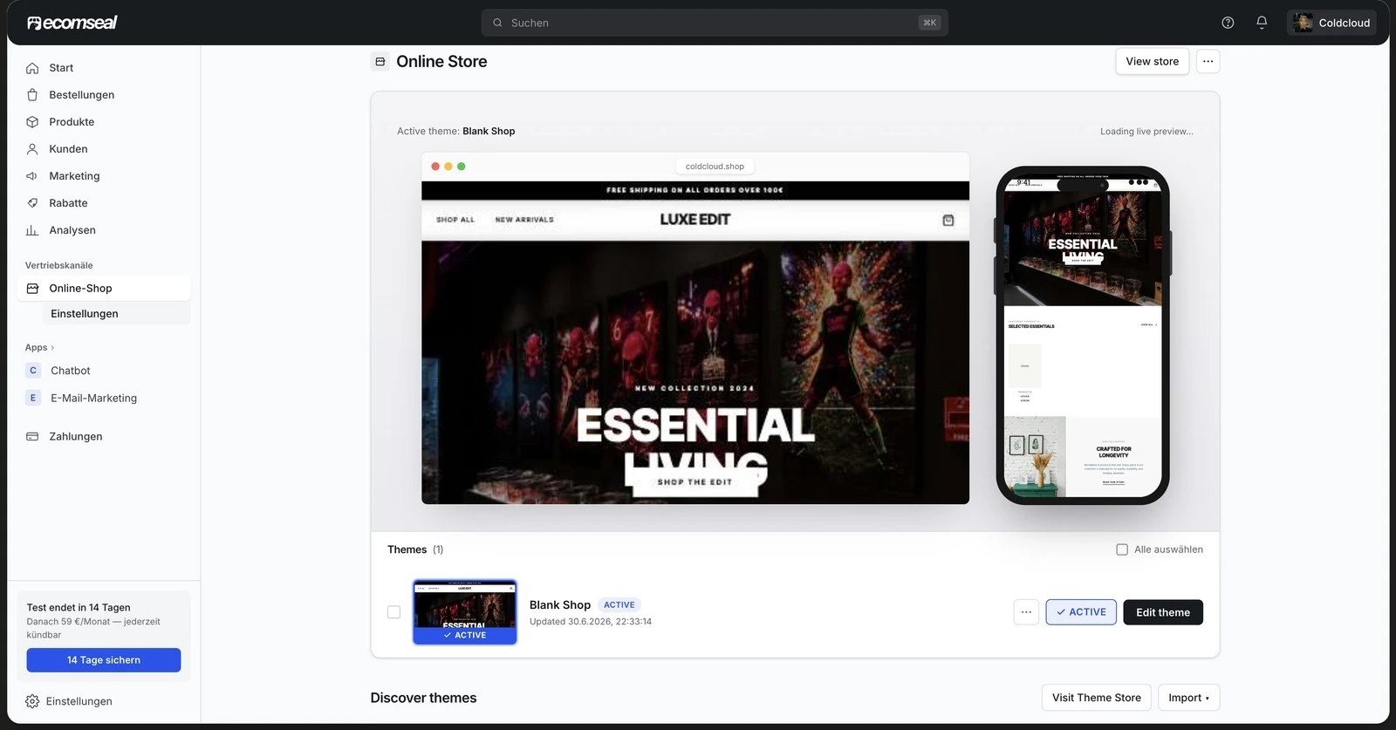1396x730 pixels.
Task: Click the 14 Tage sichern button
Action: pyautogui.click(x=104, y=660)
